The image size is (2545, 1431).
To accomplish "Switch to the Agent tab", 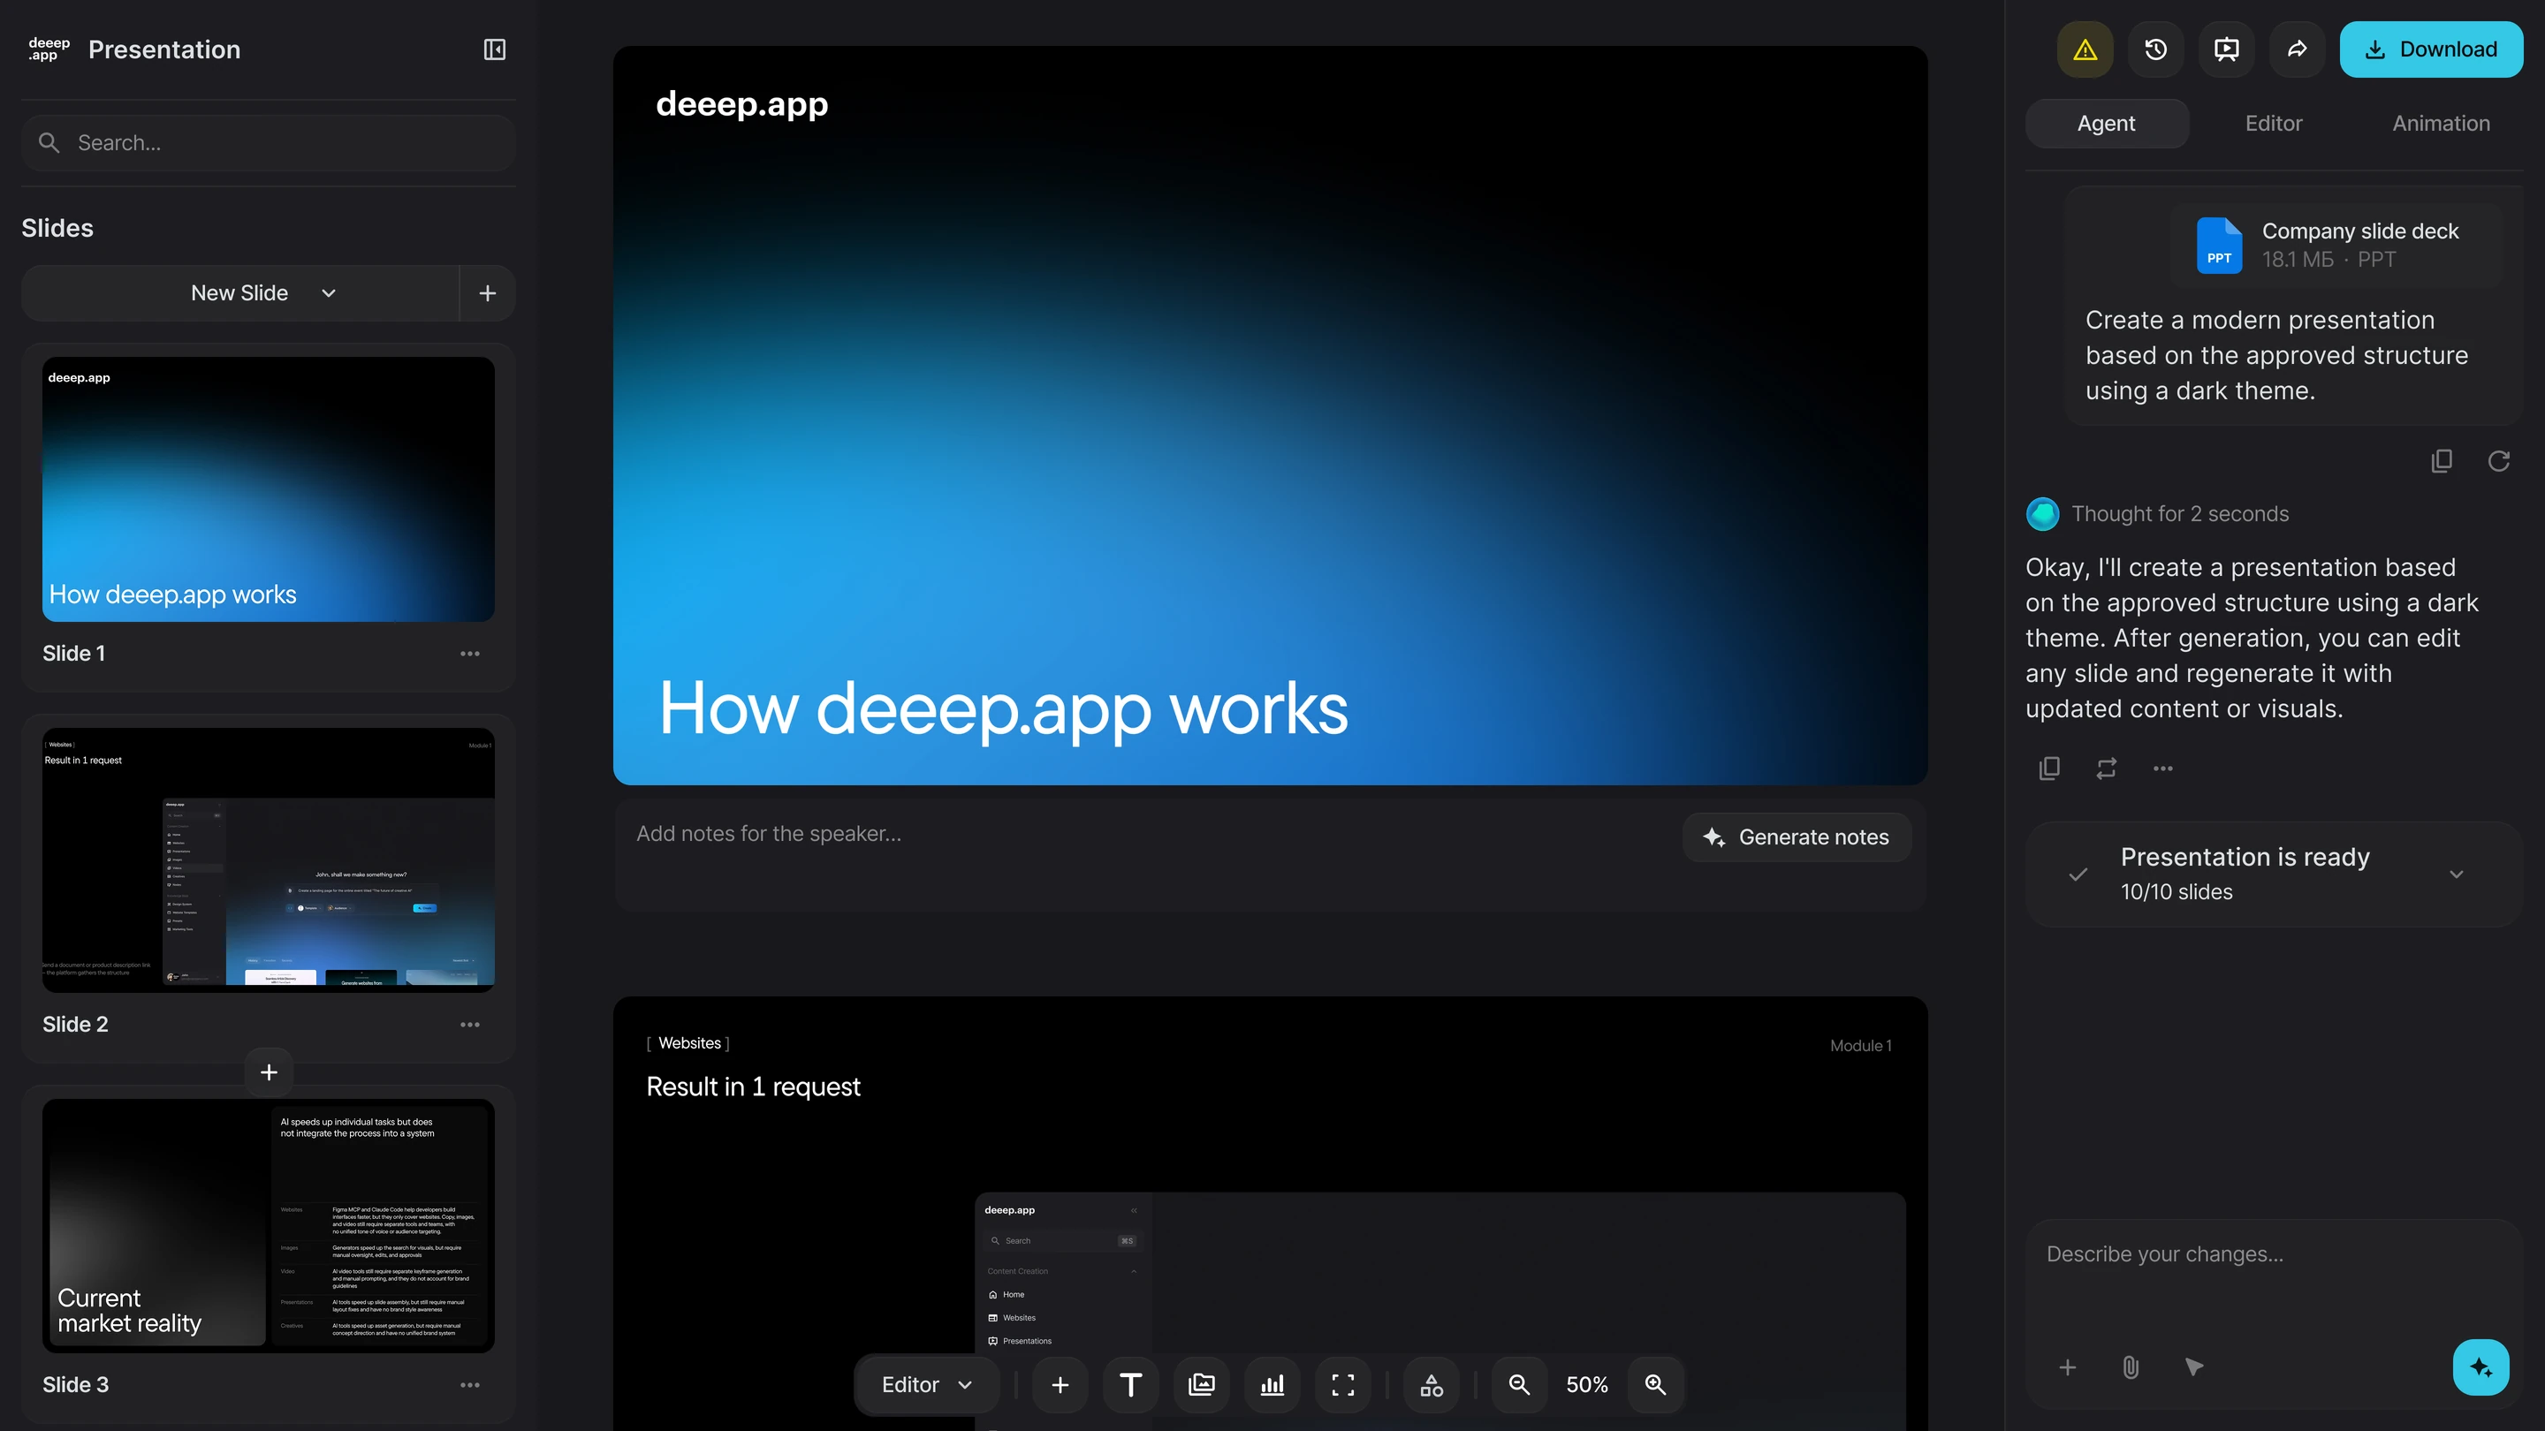I will (x=2107, y=124).
